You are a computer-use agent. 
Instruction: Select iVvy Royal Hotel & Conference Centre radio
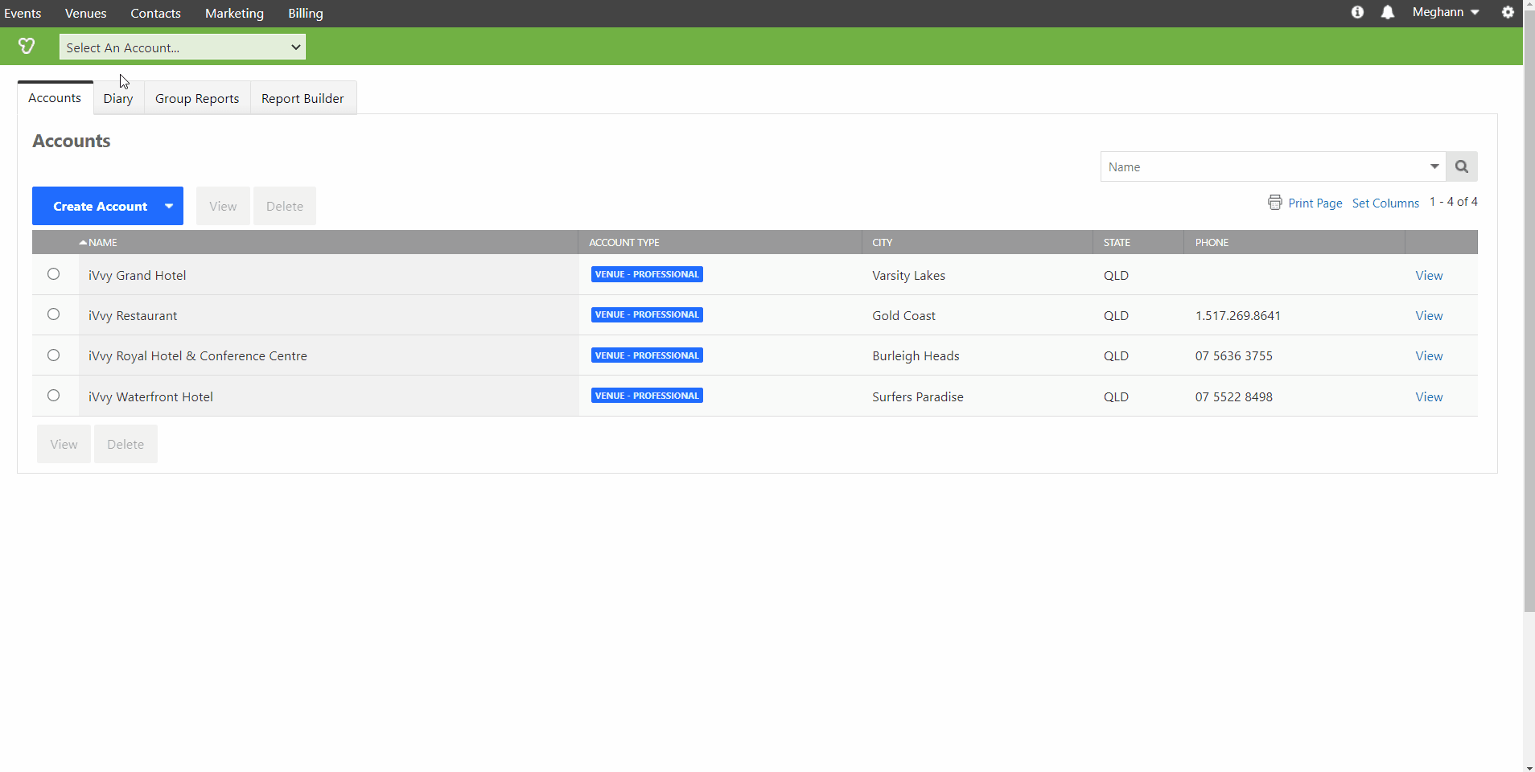pyautogui.click(x=53, y=355)
